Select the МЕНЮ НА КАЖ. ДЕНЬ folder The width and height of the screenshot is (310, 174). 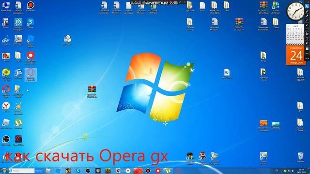point(215,8)
